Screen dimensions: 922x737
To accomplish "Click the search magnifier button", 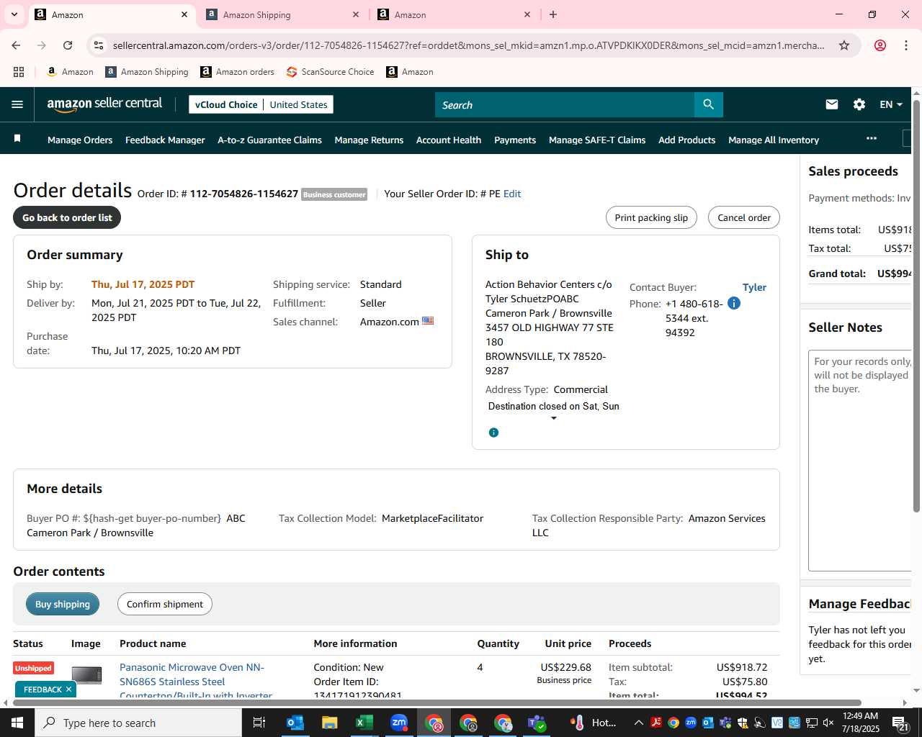I will pyautogui.click(x=709, y=104).
